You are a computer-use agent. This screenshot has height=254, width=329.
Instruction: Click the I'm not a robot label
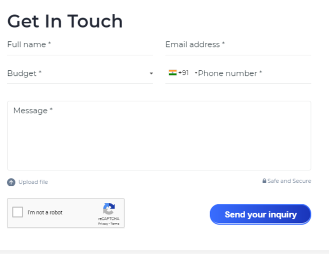click(45, 212)
